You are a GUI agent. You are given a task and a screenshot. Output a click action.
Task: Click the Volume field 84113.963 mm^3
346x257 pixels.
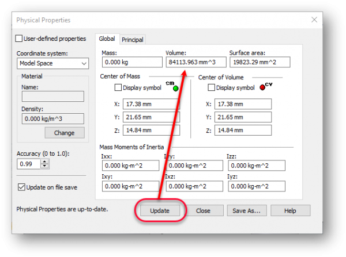tap(196, 62)
